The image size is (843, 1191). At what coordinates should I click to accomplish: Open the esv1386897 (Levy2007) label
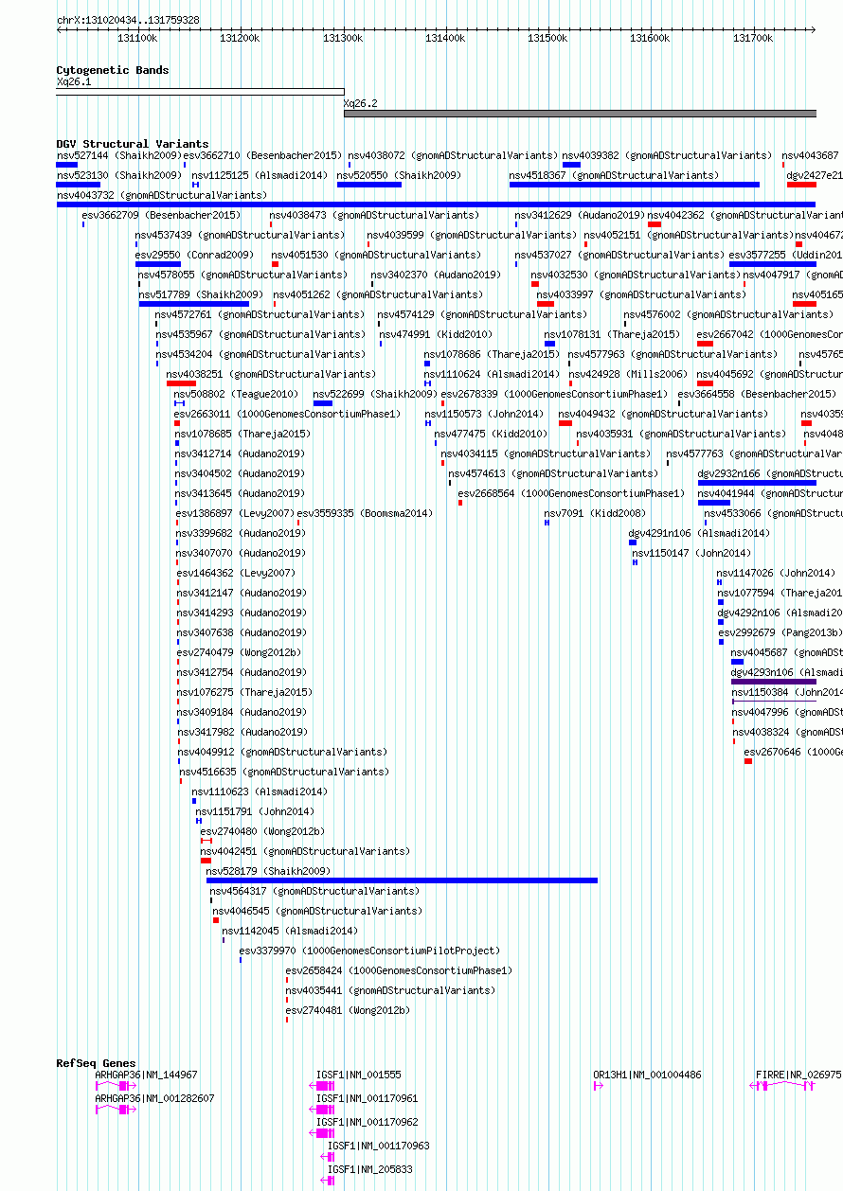pos(235,513)
